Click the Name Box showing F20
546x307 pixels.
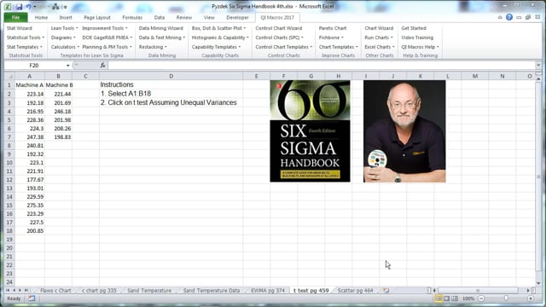point(34,66)
